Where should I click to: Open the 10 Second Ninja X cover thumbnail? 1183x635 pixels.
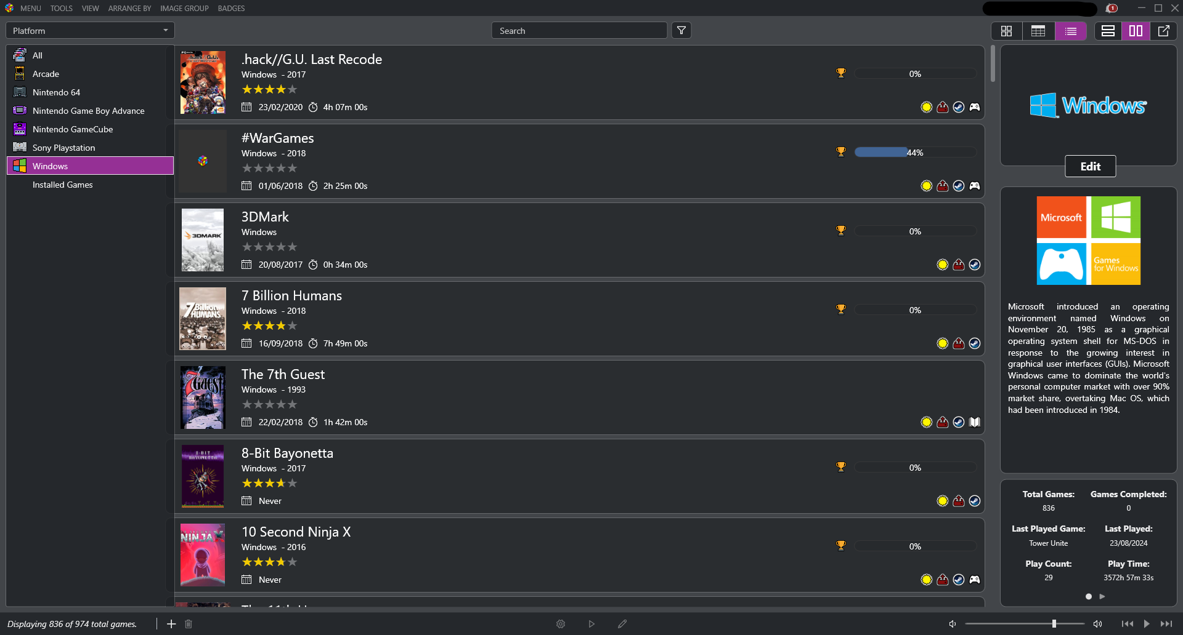203,555
